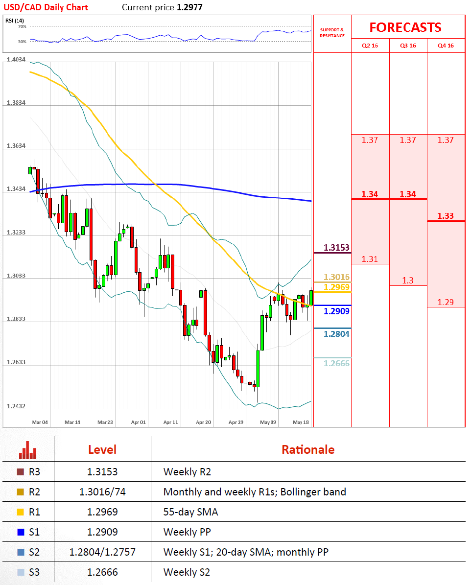Click the May 18 date axis label
This screenshot has width=471, height=585.
click(301, 422)
